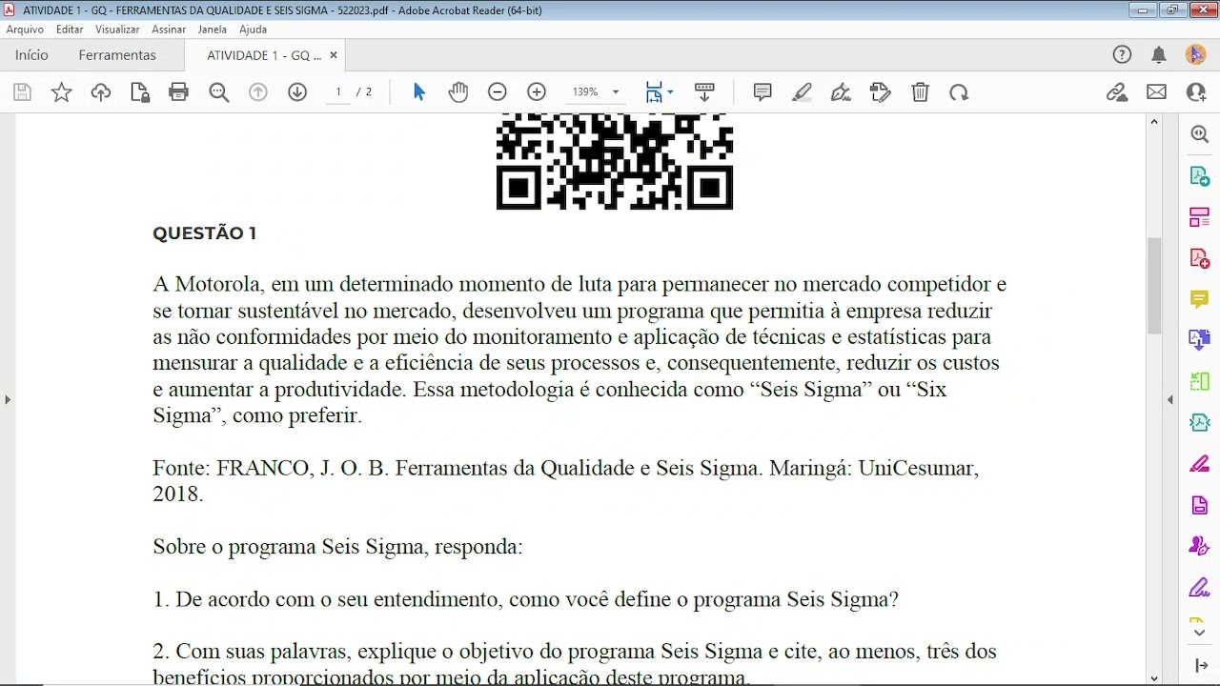Open Request Signatures tool in right pane
The width and height of the screenshot is (1220, 686).
[1200, 546]
